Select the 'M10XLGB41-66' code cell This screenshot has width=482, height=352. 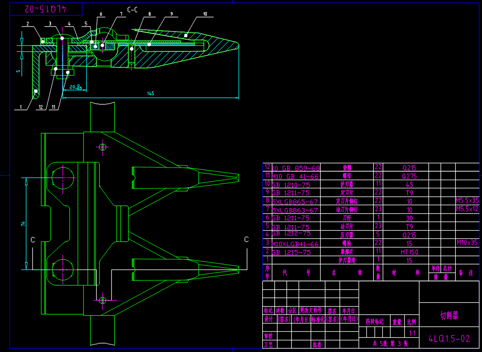click(295, 244)
